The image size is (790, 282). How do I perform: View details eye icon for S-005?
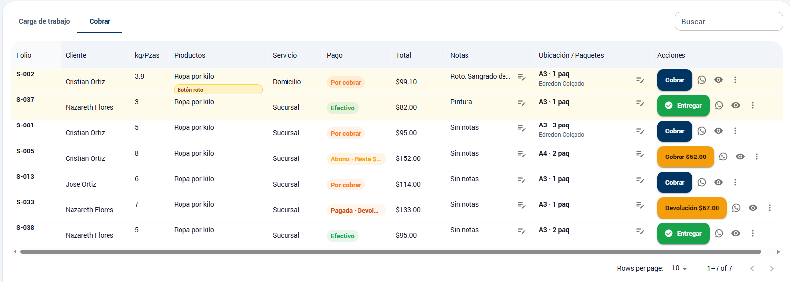tap(740, 157)
